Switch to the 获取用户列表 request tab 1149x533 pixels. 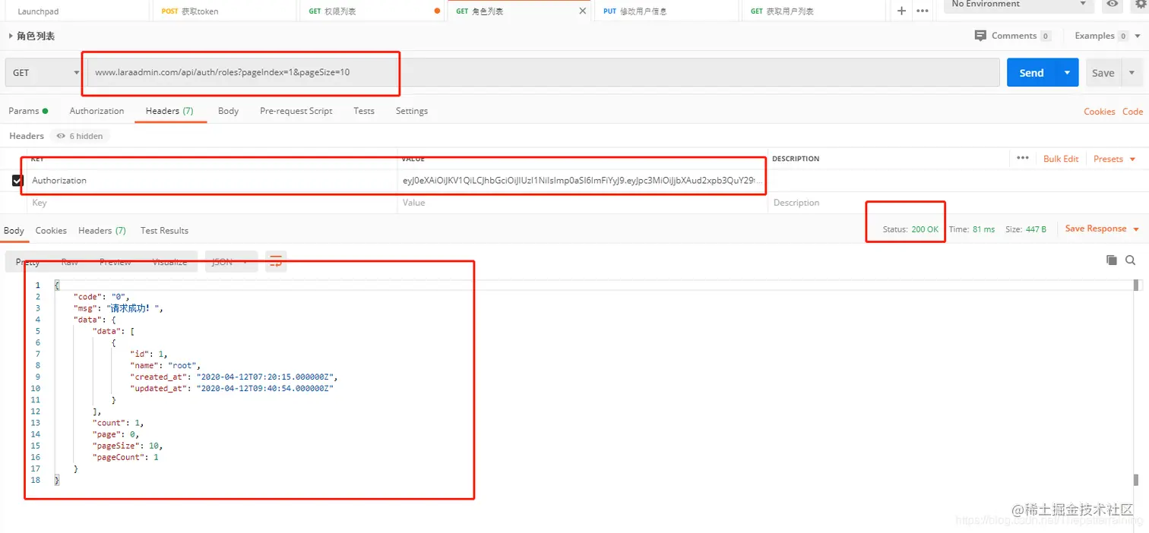coord(813,11)
